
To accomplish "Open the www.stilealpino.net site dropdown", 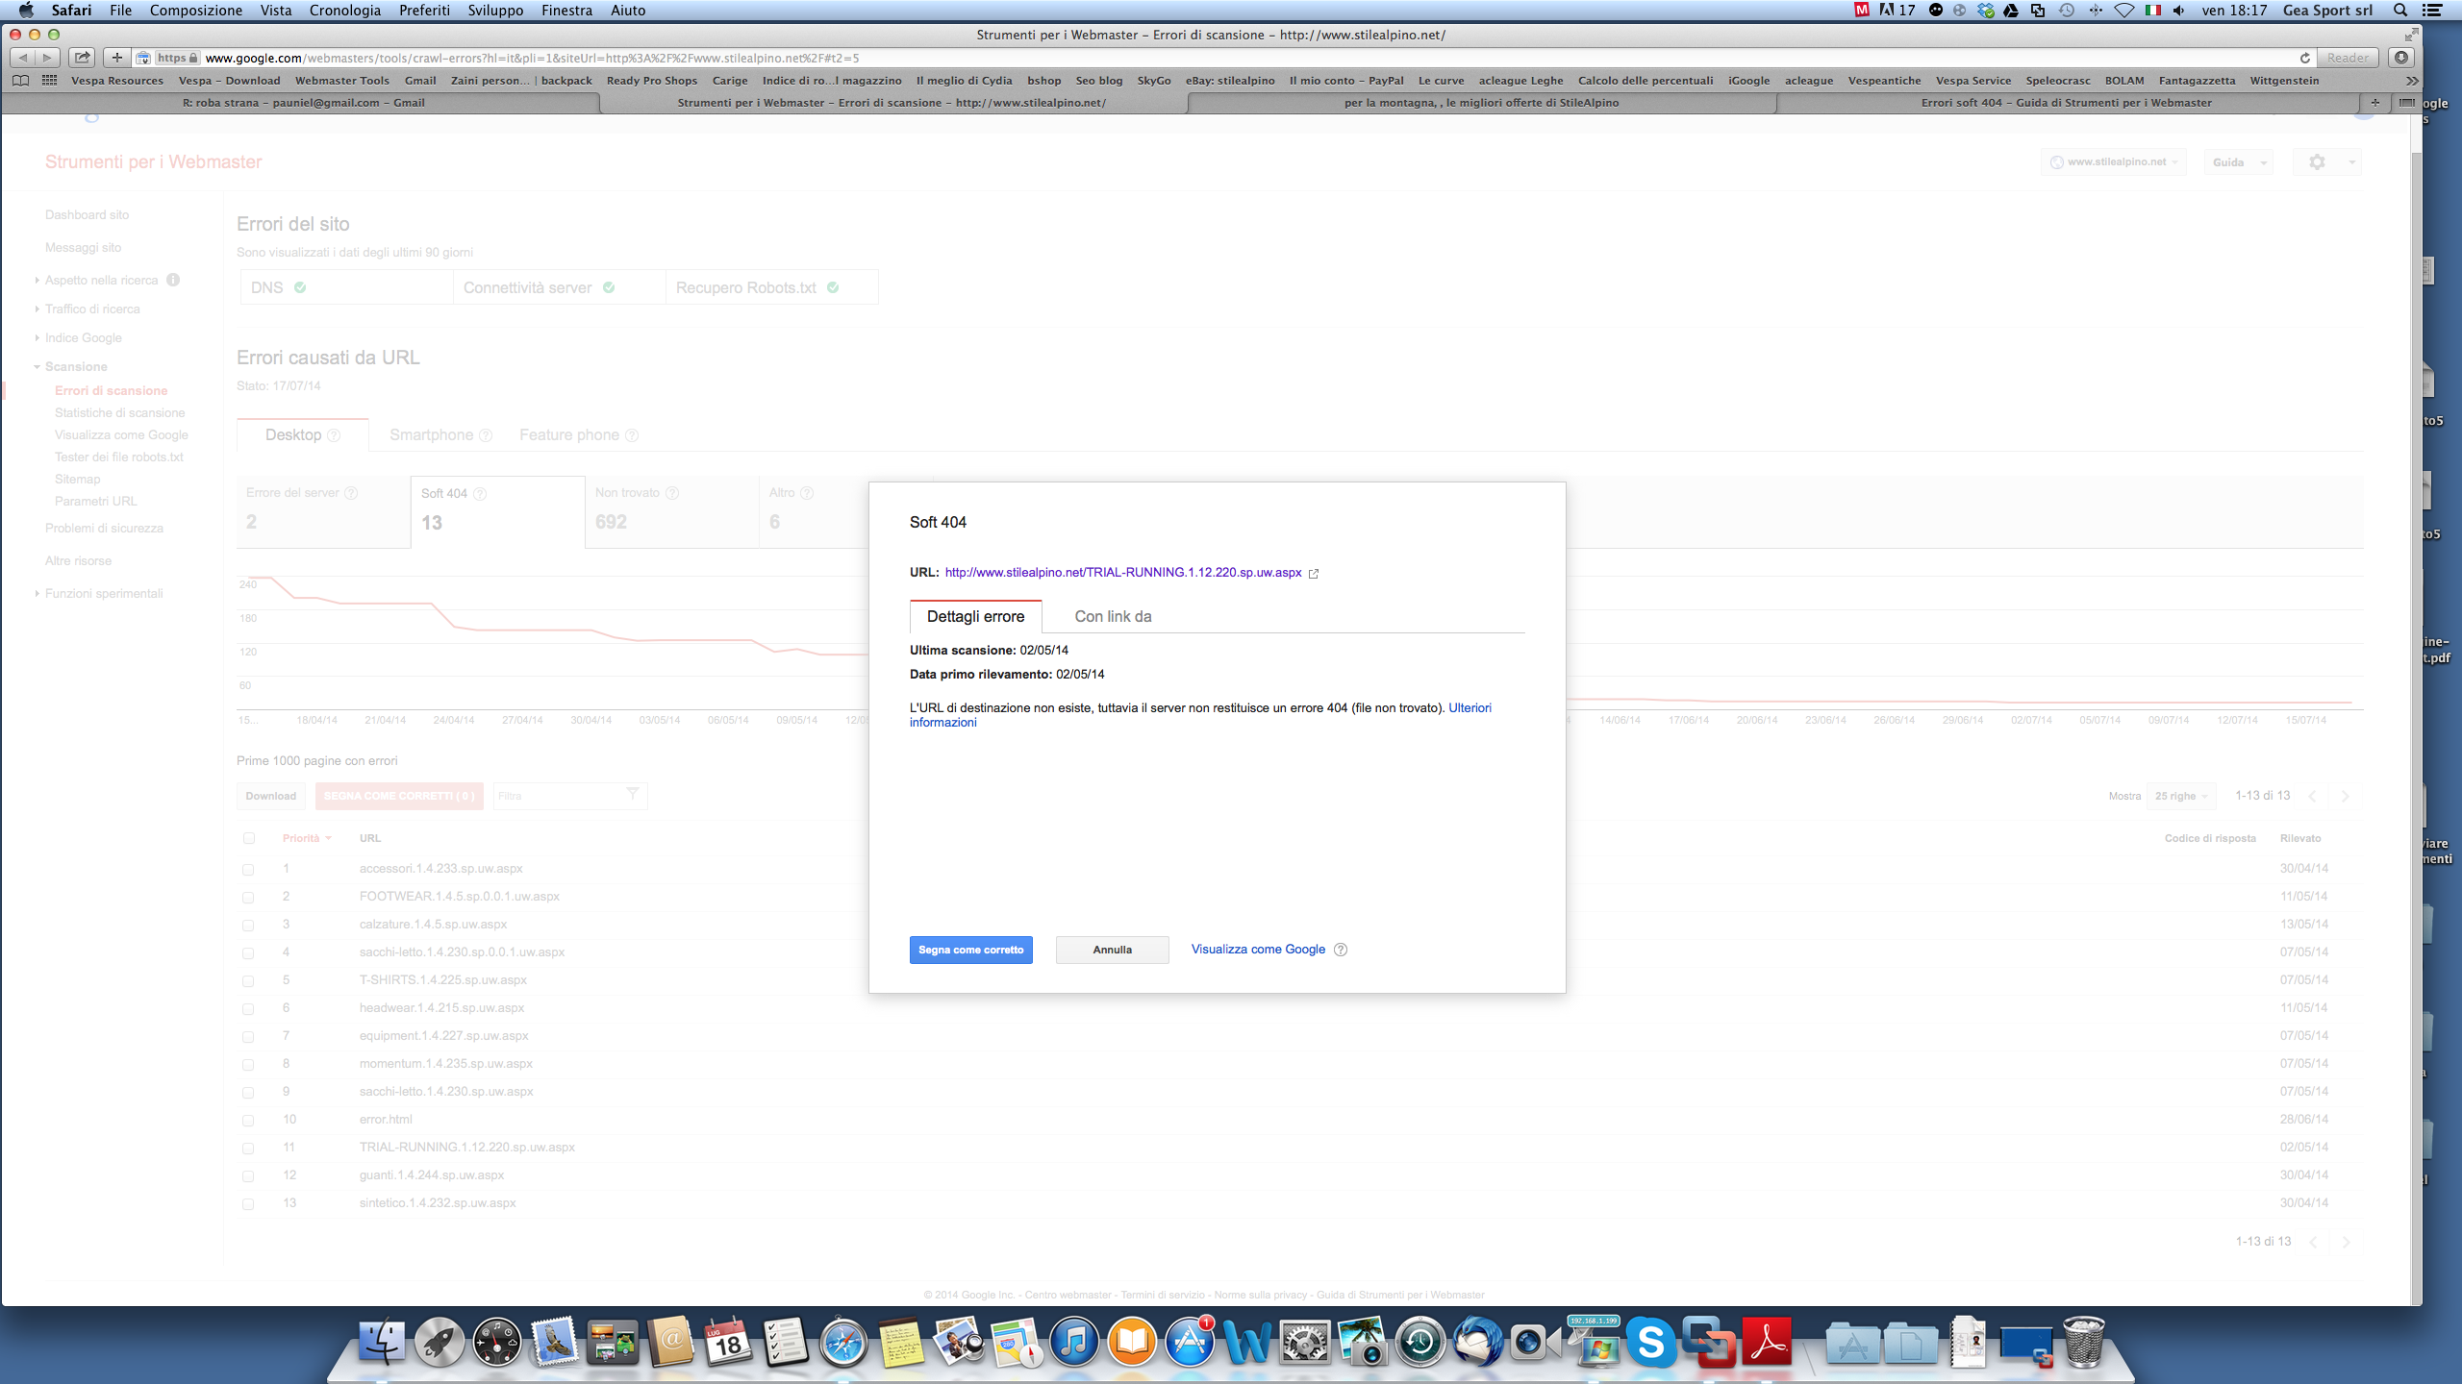I will pos(2114,162).
